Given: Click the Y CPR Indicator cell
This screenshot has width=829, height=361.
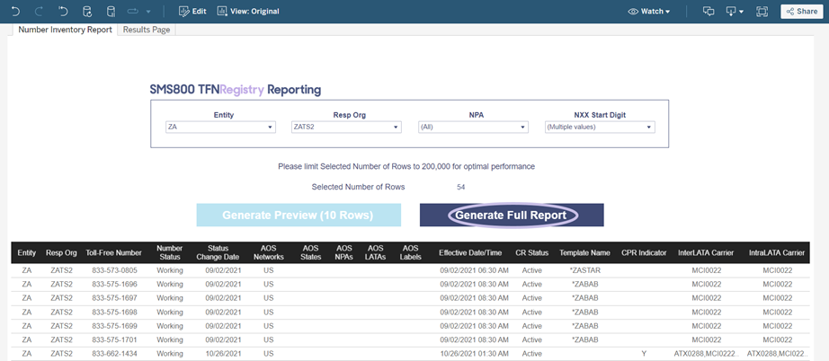Looking at the screenshot, I should tap(644, 354).
